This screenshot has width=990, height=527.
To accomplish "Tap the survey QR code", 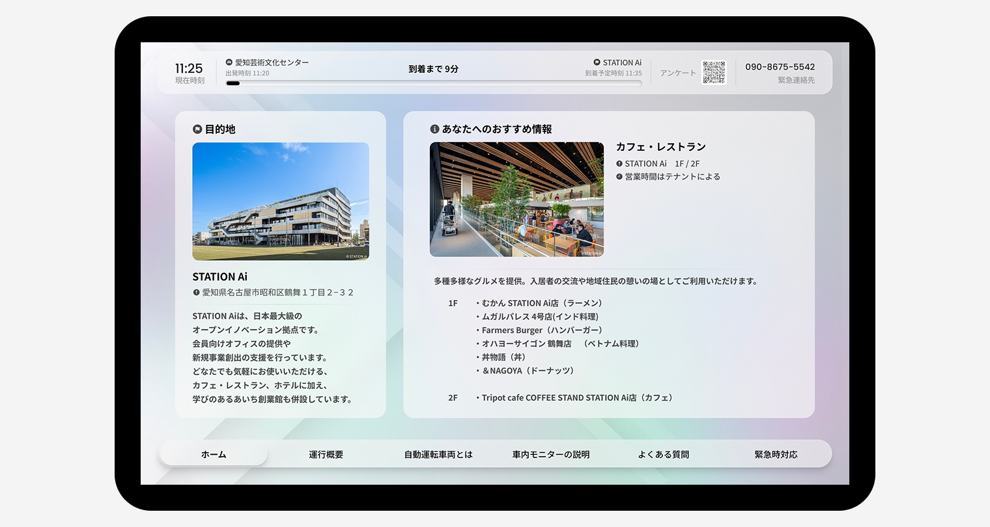I will click(x=714, y=72).
